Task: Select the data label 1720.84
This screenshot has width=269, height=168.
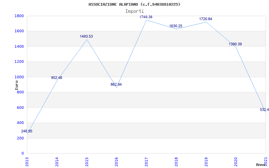Action: pyautogui.click(x=205, y=19)
